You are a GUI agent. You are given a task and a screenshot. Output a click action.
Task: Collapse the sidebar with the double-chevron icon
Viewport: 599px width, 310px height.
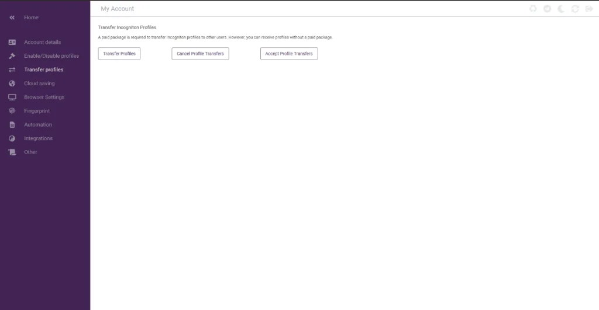pyautogui.click(x=12, y=18)
